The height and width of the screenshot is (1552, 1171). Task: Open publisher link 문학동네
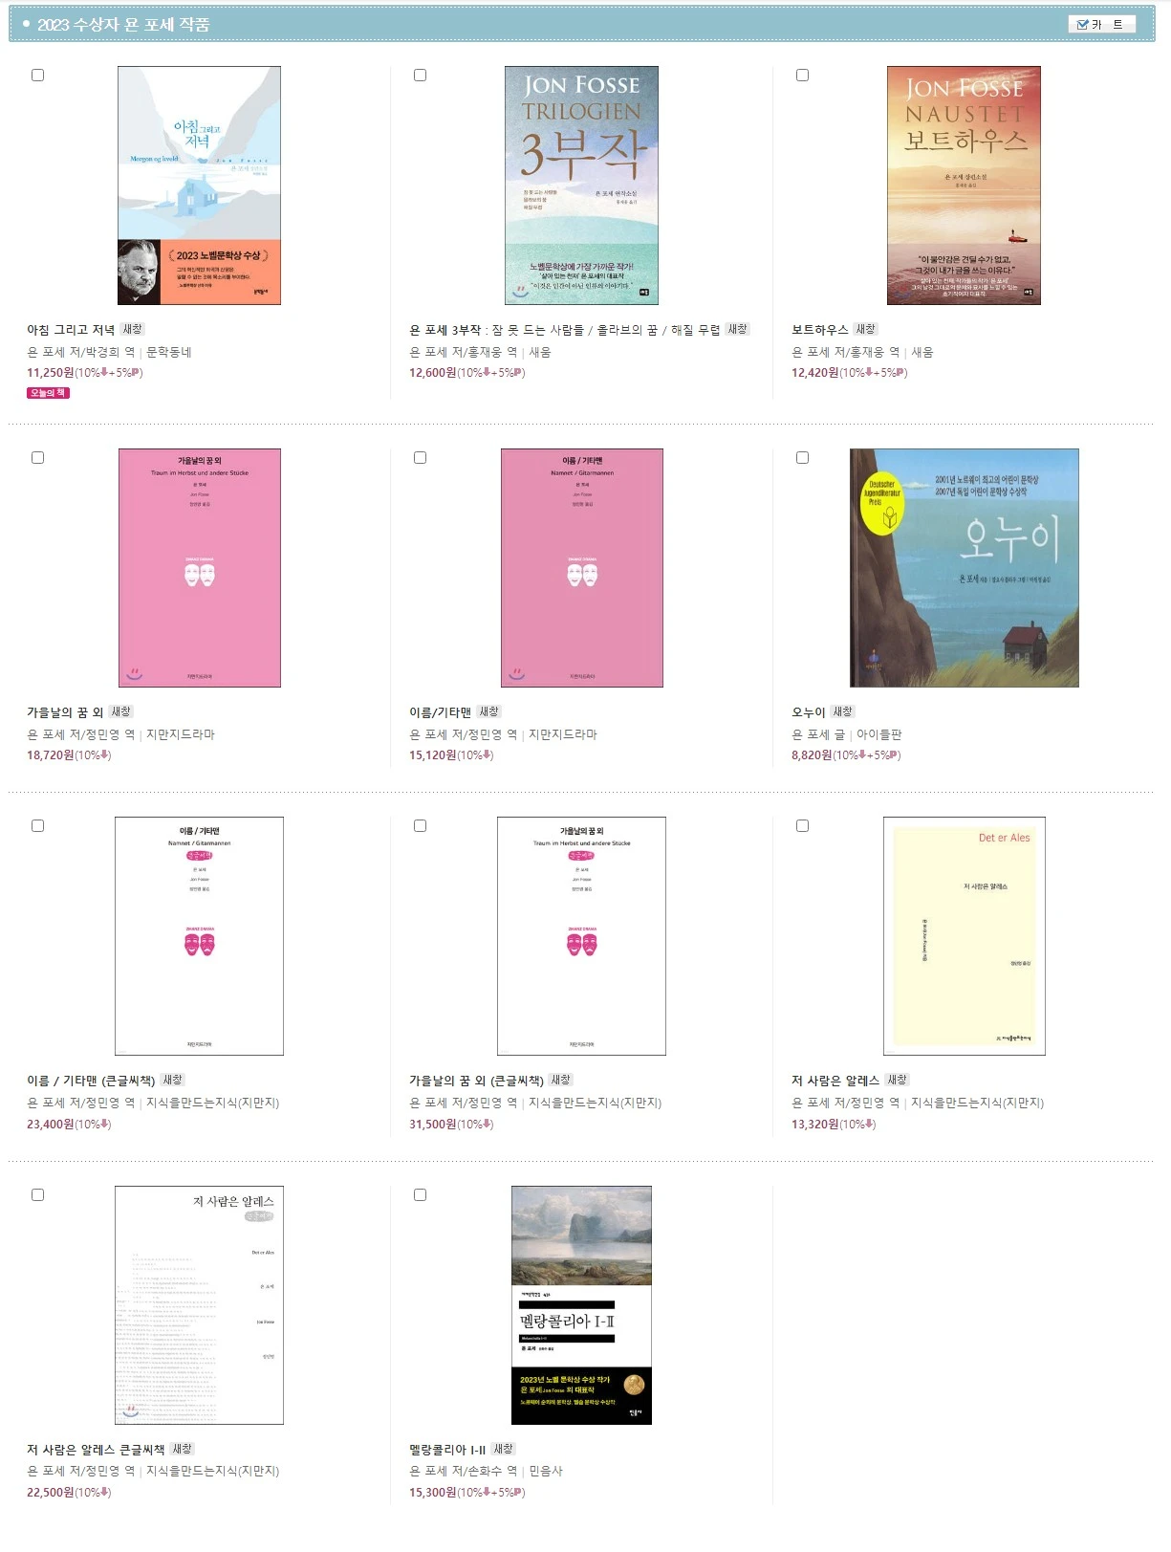pyautogui.click(x=169, y=352)
